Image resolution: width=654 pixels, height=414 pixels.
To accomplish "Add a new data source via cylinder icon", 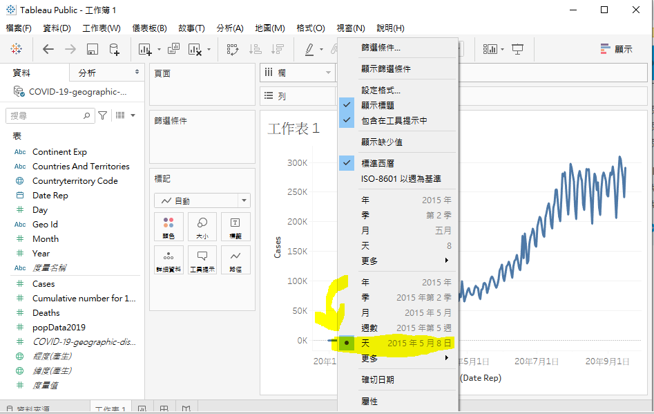I will 114,49.
